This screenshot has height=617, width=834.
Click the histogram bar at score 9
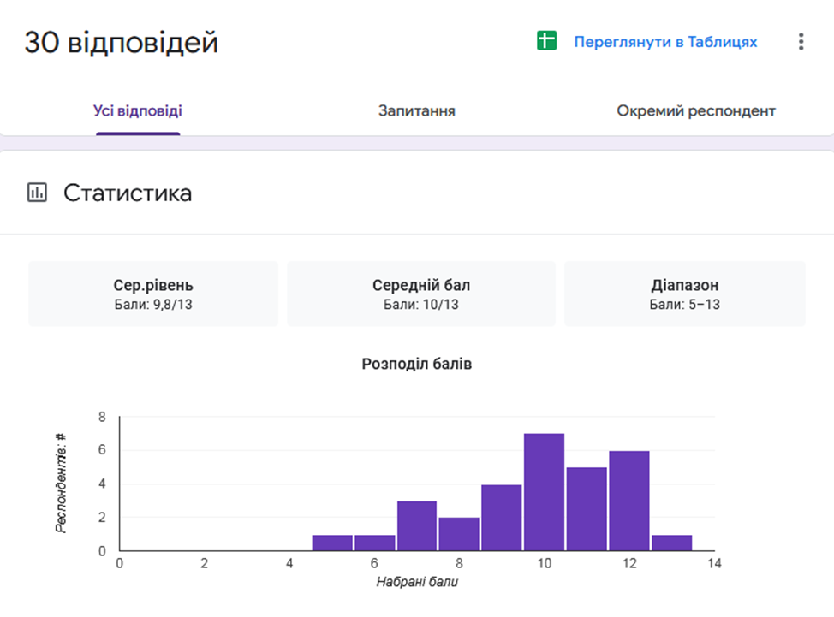click(501, 518)
